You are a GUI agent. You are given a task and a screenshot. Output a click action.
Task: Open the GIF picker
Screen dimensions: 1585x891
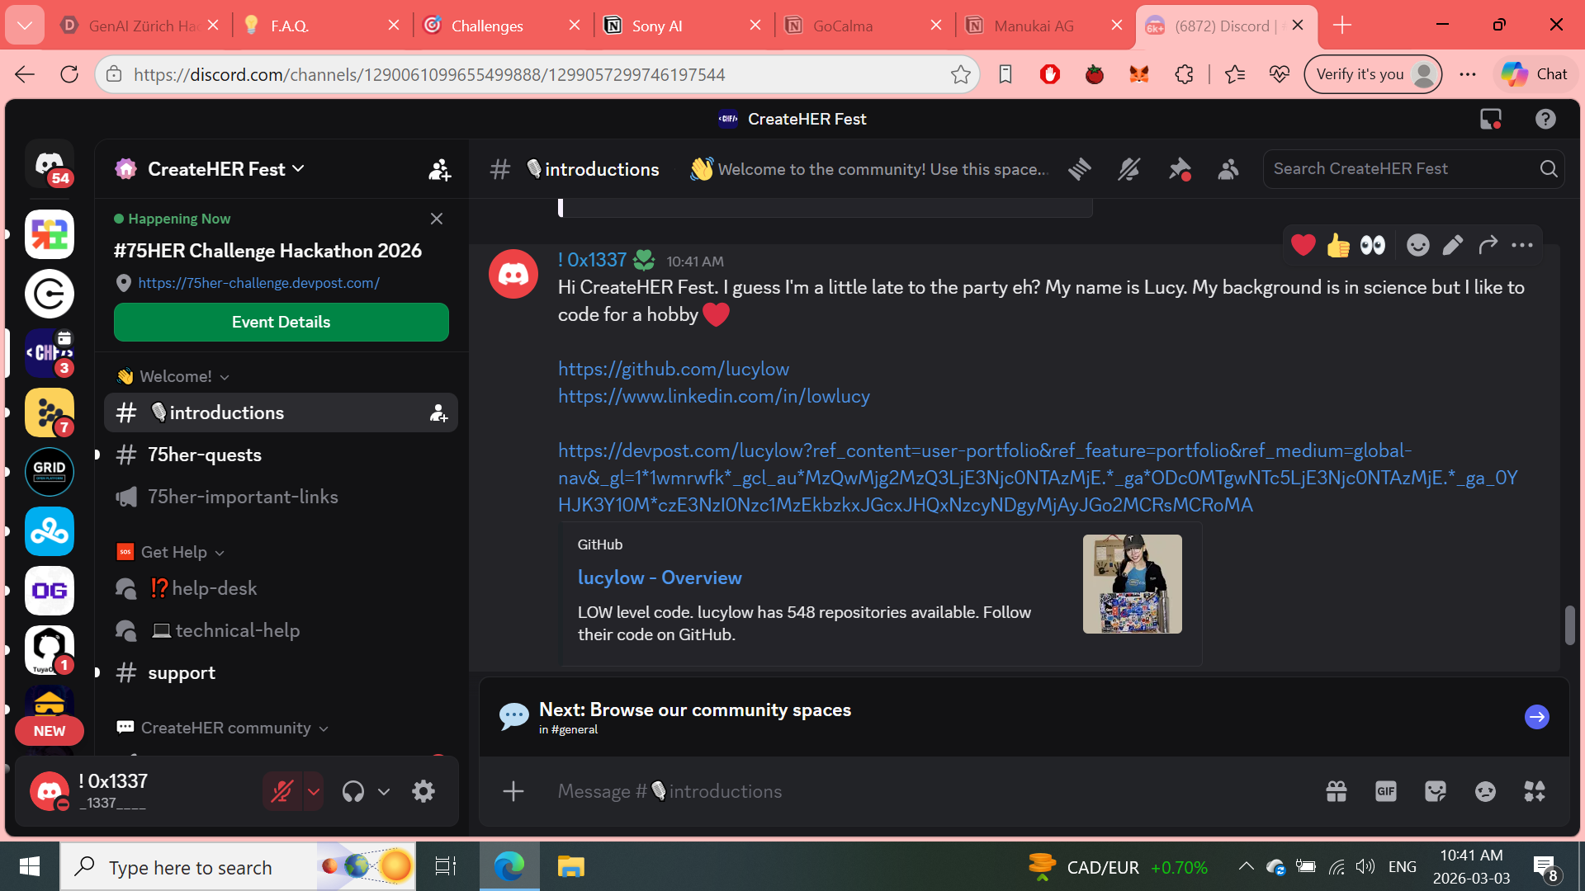pyautogui.click(x=1385, y=792)
